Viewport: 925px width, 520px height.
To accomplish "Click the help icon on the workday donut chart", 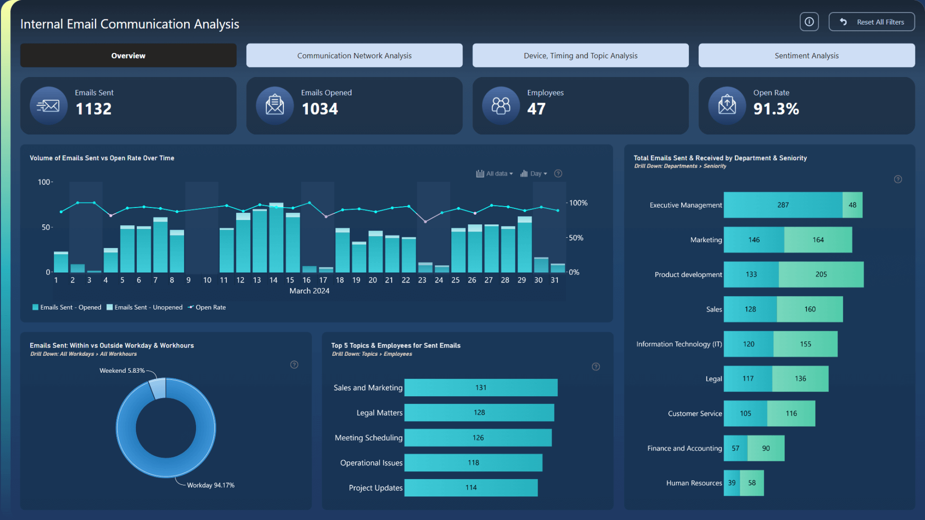I will click(294, 365).
